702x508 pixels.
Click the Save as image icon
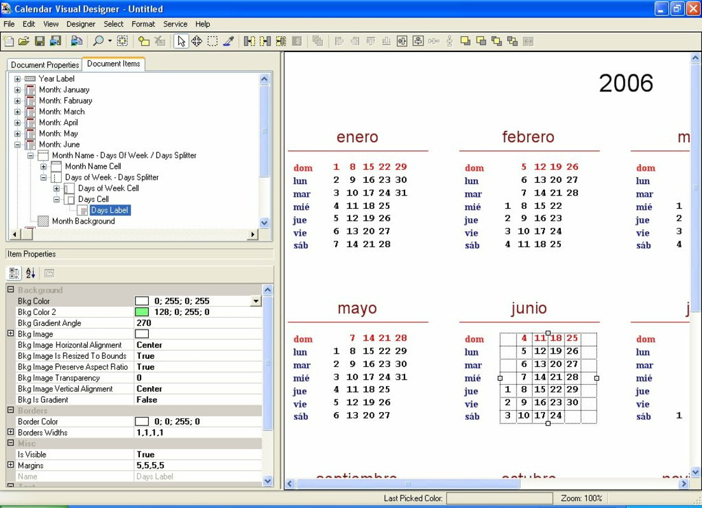pos(55,41)
